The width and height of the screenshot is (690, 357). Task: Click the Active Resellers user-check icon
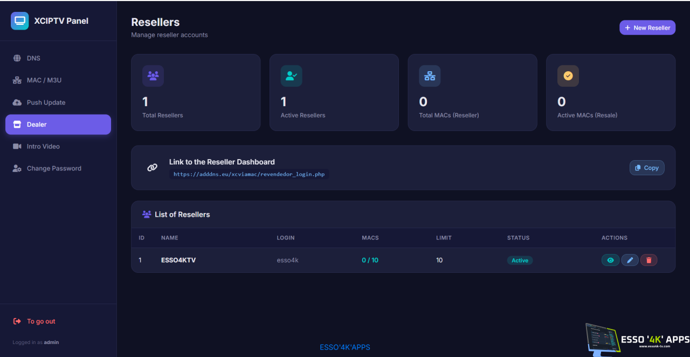292,76
